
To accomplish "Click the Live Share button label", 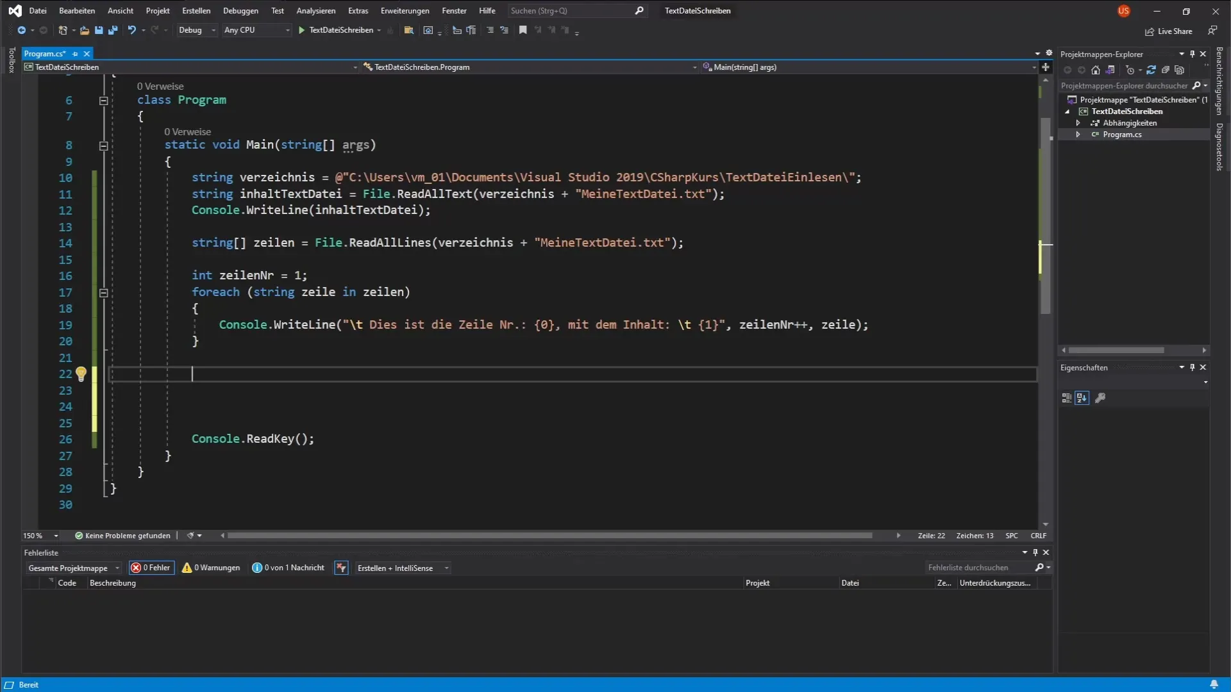I will coord(1175,31).
